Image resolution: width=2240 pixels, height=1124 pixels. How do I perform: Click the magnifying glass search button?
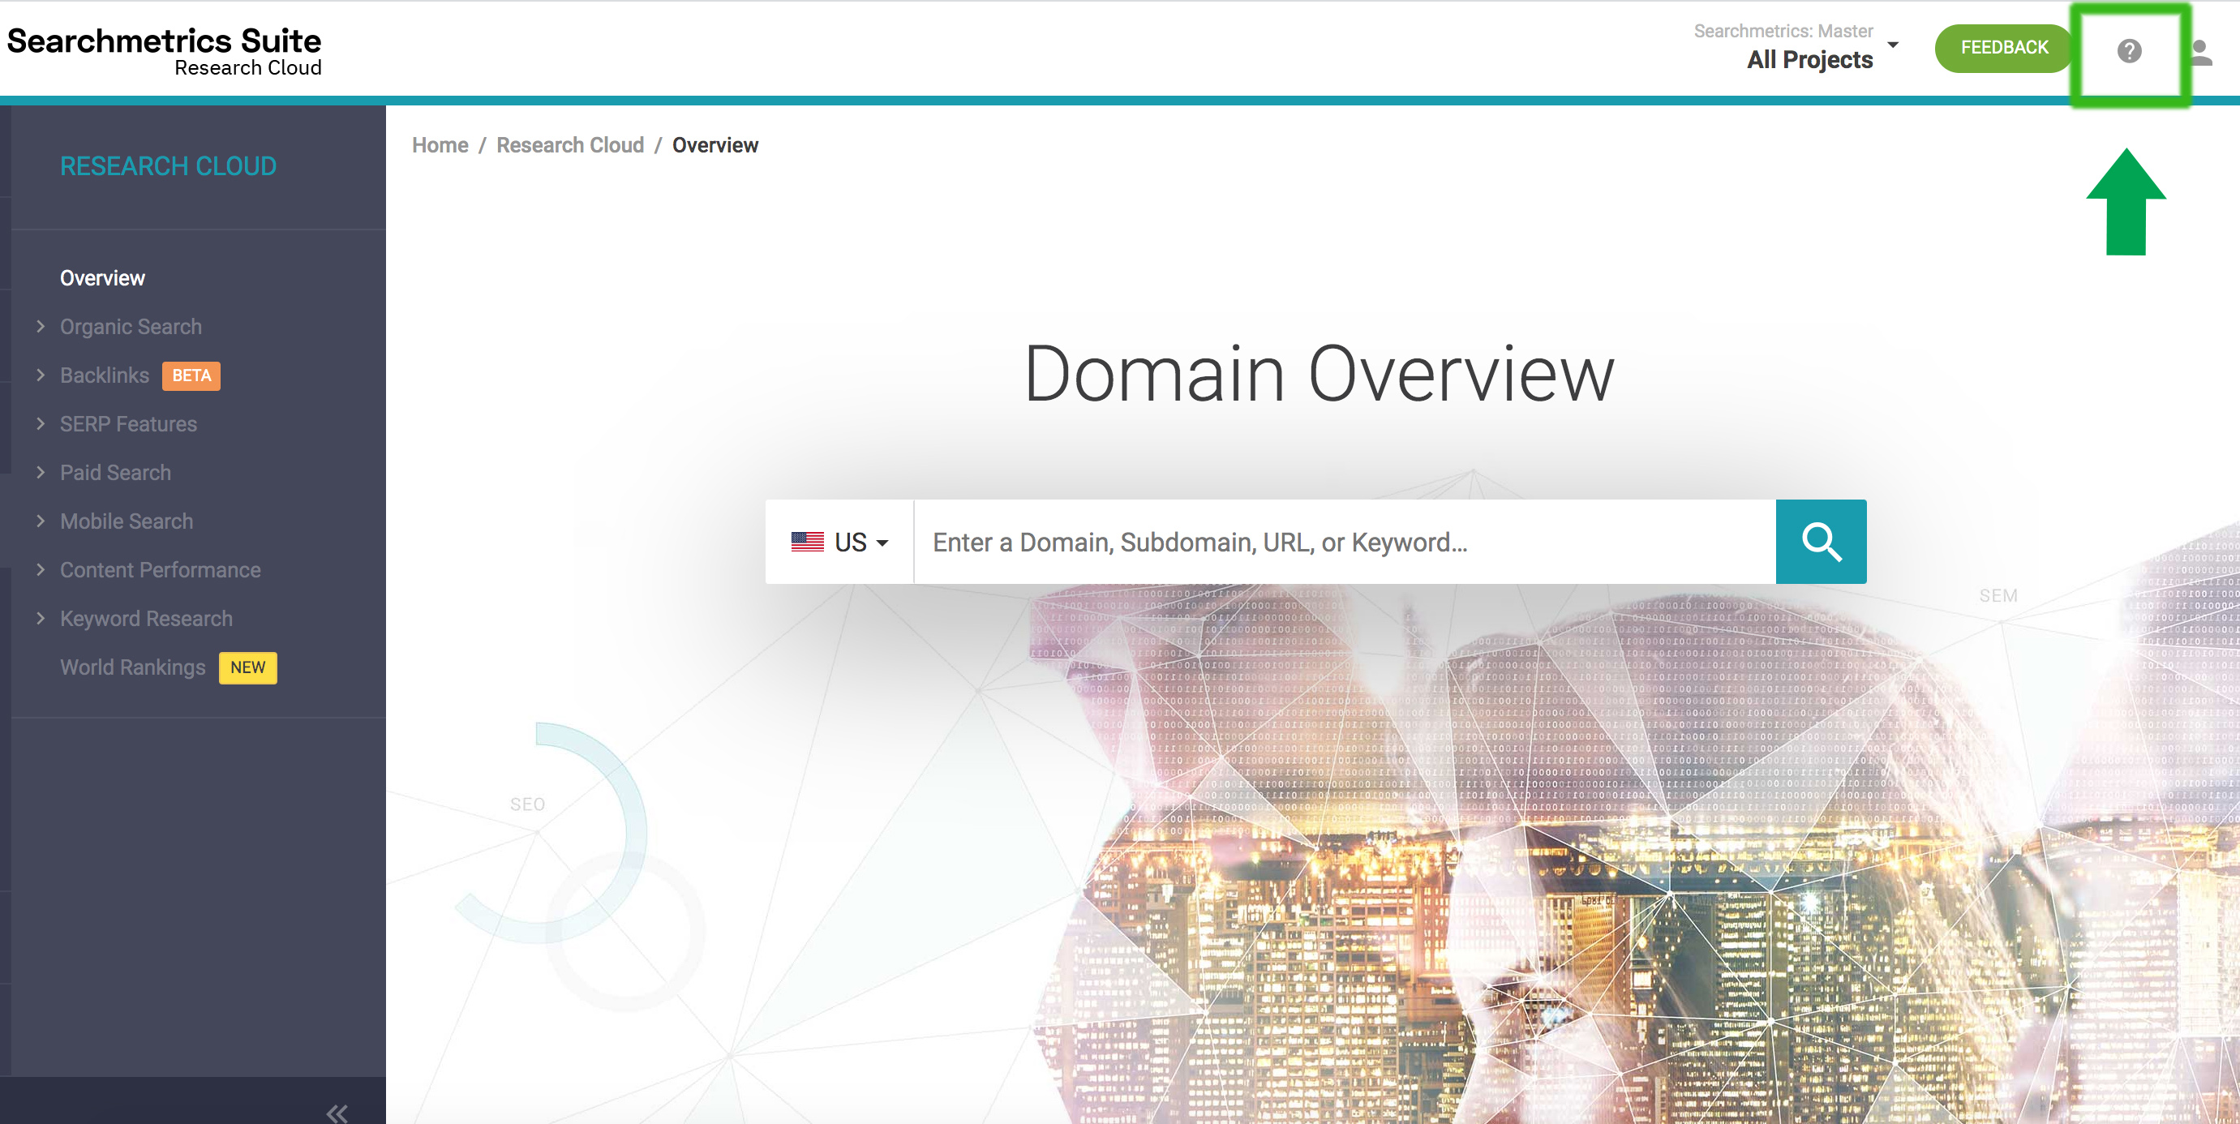coord(1821,542)
